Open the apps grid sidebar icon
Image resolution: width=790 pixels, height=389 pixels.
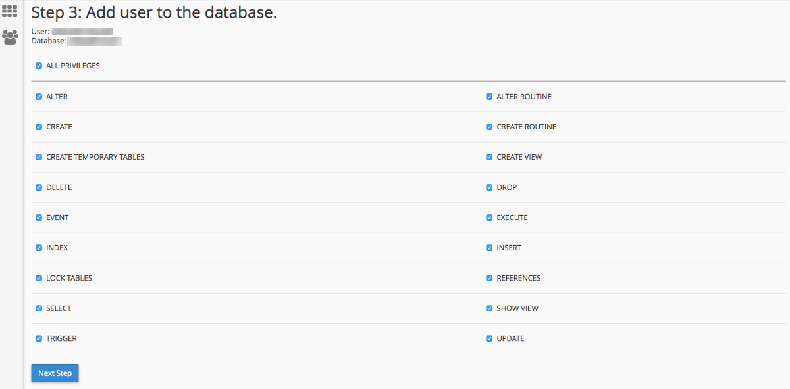coord(10,11)
